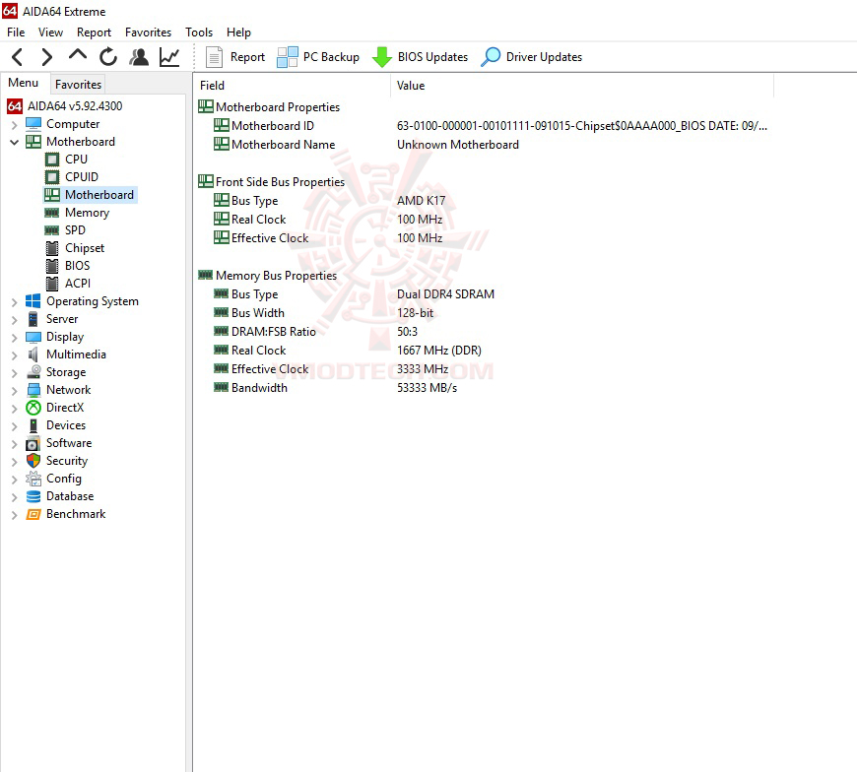Open the Report menu
Viewport: 857px width, 772px height.
pyautogui.click(x=94, y=32)
